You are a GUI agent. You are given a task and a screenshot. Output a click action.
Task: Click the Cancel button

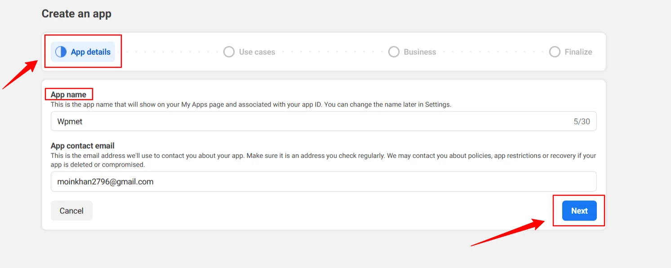pos(71,211)
